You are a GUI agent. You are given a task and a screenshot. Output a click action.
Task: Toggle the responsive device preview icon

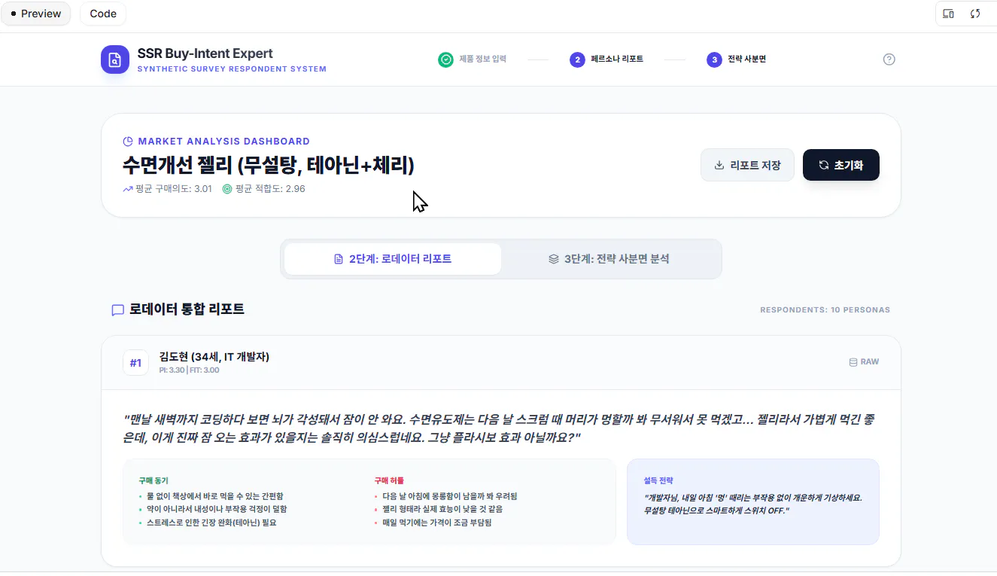(948, 13)
